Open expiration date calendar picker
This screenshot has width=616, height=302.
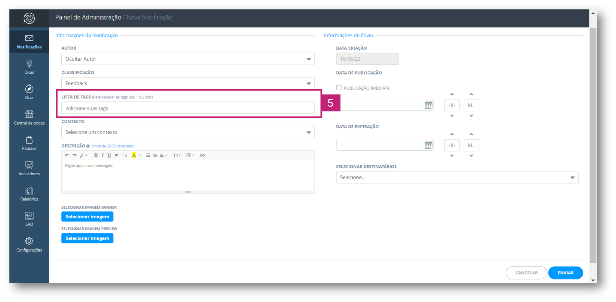pyautogui.click(x=428, y=145)
